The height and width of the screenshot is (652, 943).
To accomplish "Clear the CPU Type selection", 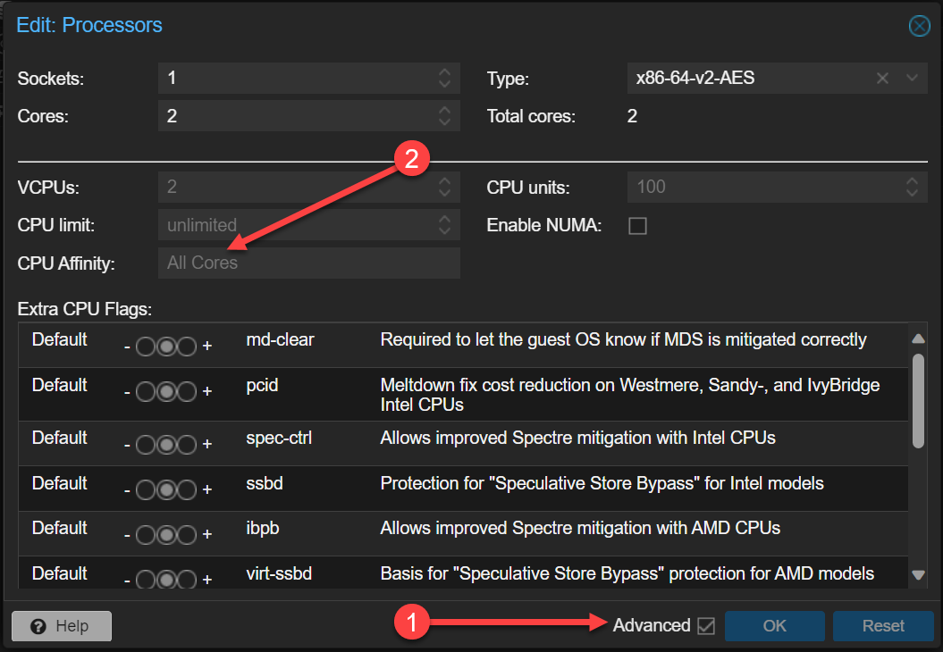I will point(882,79).
